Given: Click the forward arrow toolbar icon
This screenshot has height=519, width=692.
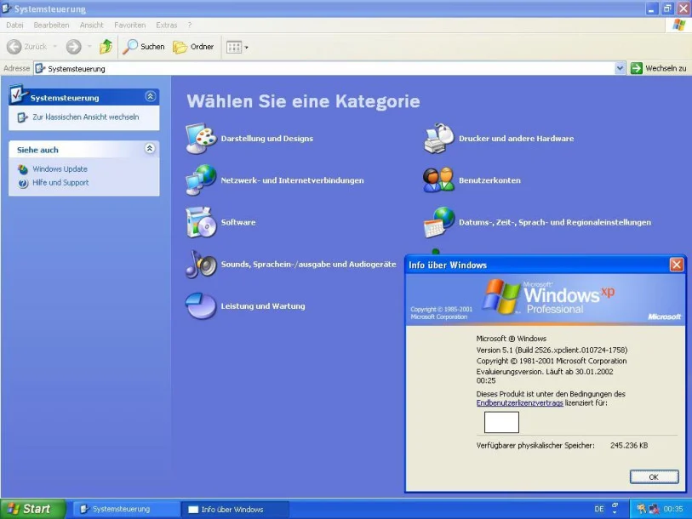Looking at the screenshot, I should pos(74,46).
